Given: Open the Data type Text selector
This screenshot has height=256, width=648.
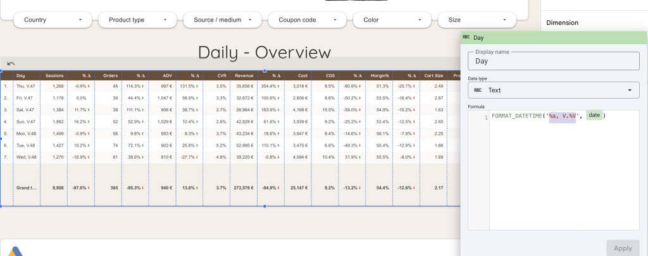Looking at the screenshot, I should click(553, 90).
